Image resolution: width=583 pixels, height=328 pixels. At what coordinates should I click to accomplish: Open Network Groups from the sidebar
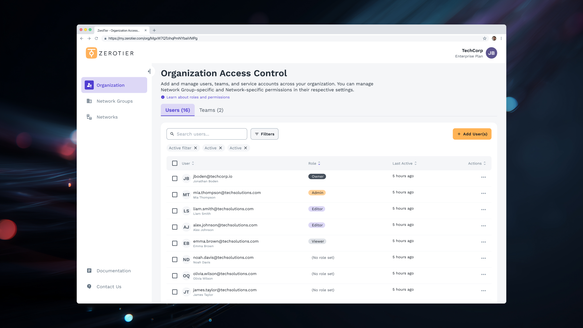click(114, 101)
